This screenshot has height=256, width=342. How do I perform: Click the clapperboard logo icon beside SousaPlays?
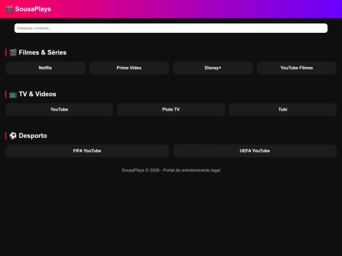(9, 9)
